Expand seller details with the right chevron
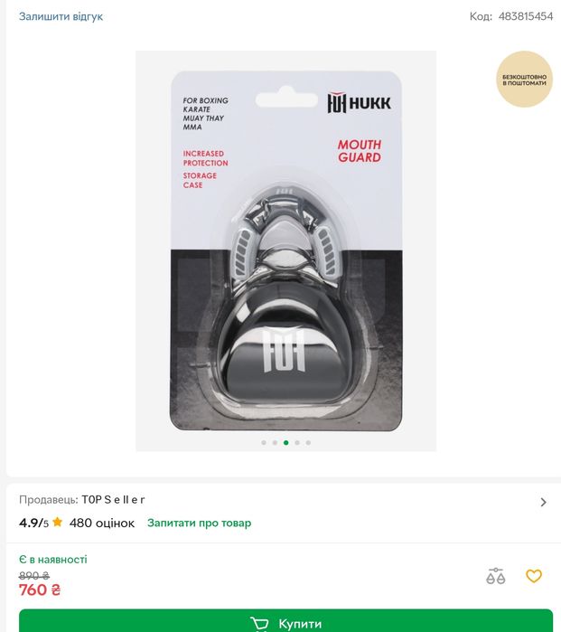Screen dimensions: 561x632 [543, 502]
